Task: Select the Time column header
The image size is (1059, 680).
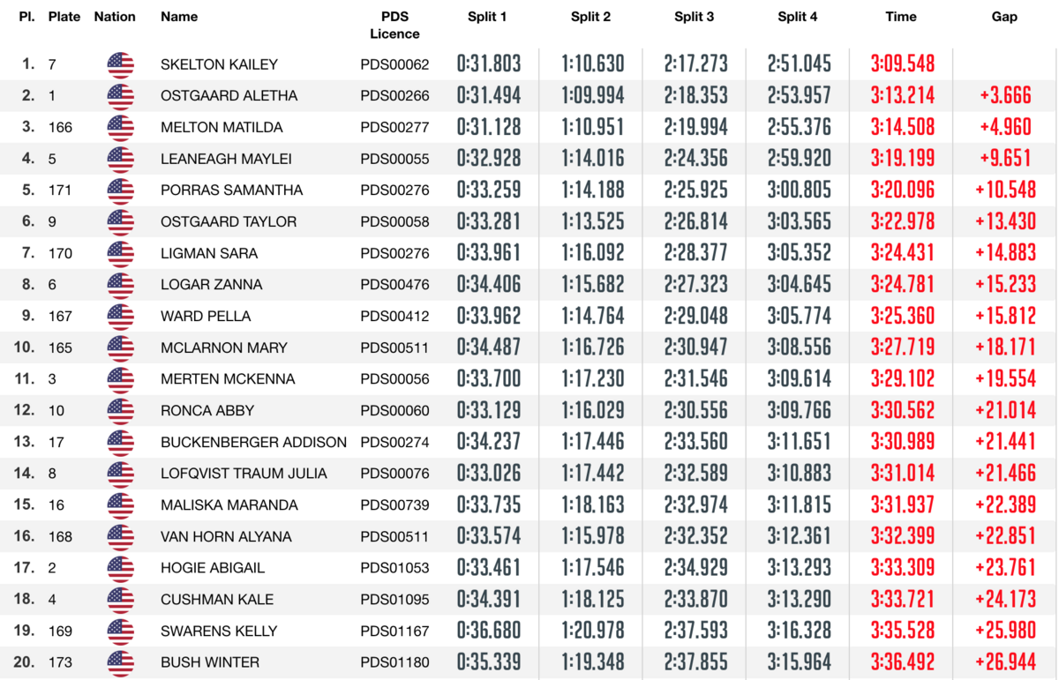Action: pyautogui.click(x=901, y=17)
